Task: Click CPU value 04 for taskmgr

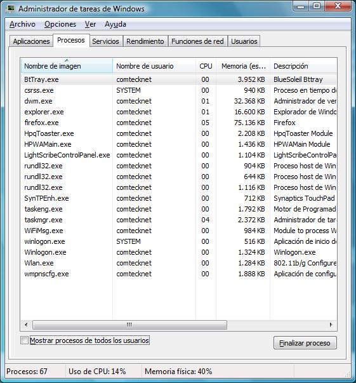Action: [x=206, y=220]
